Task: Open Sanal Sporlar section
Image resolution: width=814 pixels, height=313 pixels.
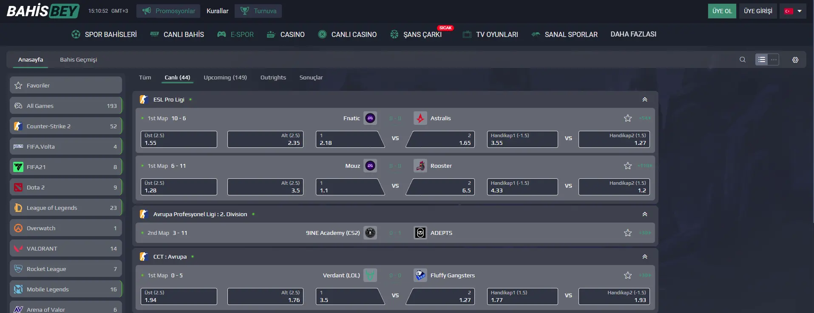Action: click(x=564, y=34)
